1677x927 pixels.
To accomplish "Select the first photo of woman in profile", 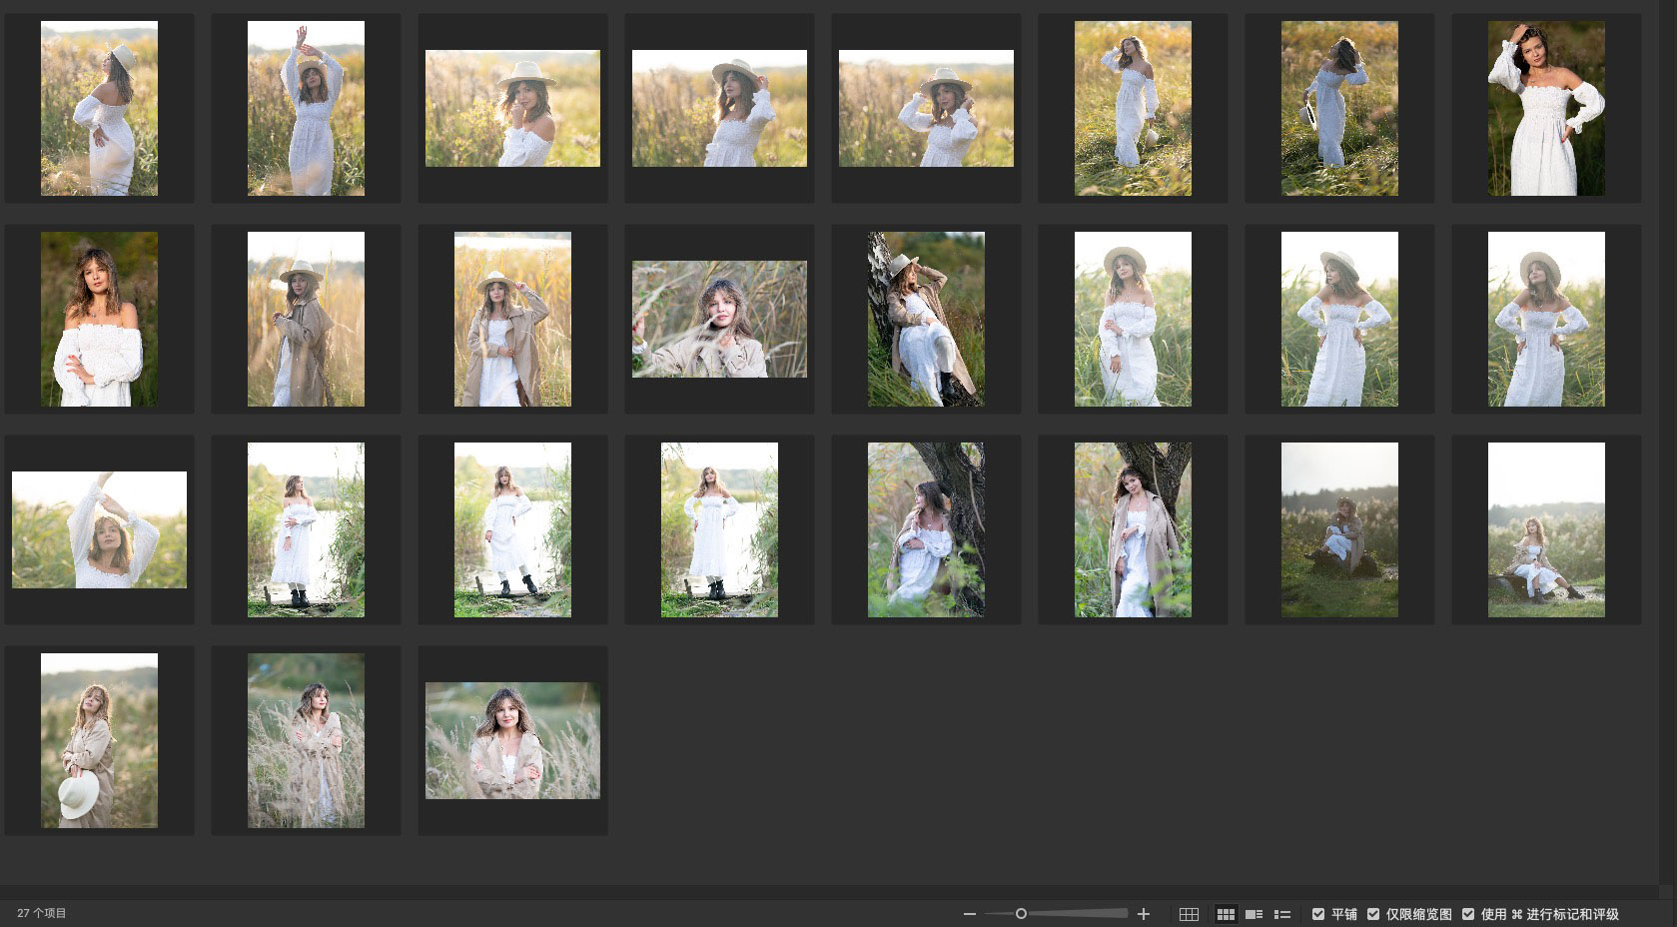I will (99, 108).
